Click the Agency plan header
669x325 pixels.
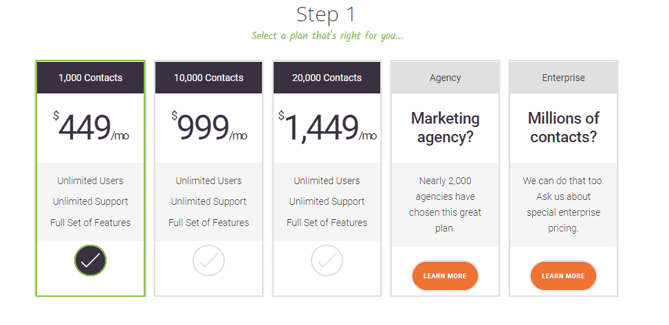point(445,78)
